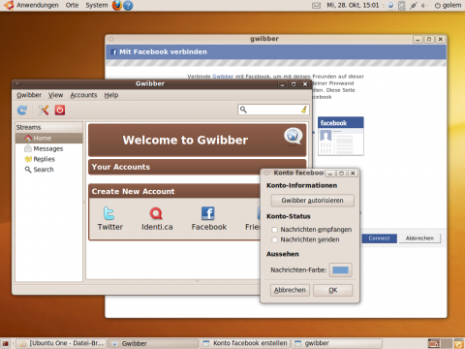Pick the Nachrichten-Farbe color swatch
The image size is (465, 349).
(340, 270)
